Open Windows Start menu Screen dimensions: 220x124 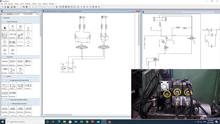pyautogui.click(x=2, y=122)
